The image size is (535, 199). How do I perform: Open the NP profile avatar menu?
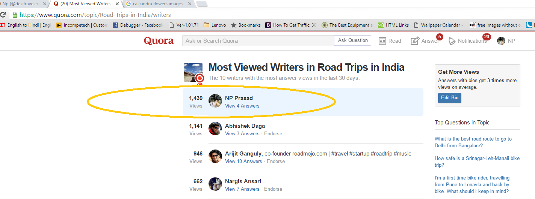point(501,41)
